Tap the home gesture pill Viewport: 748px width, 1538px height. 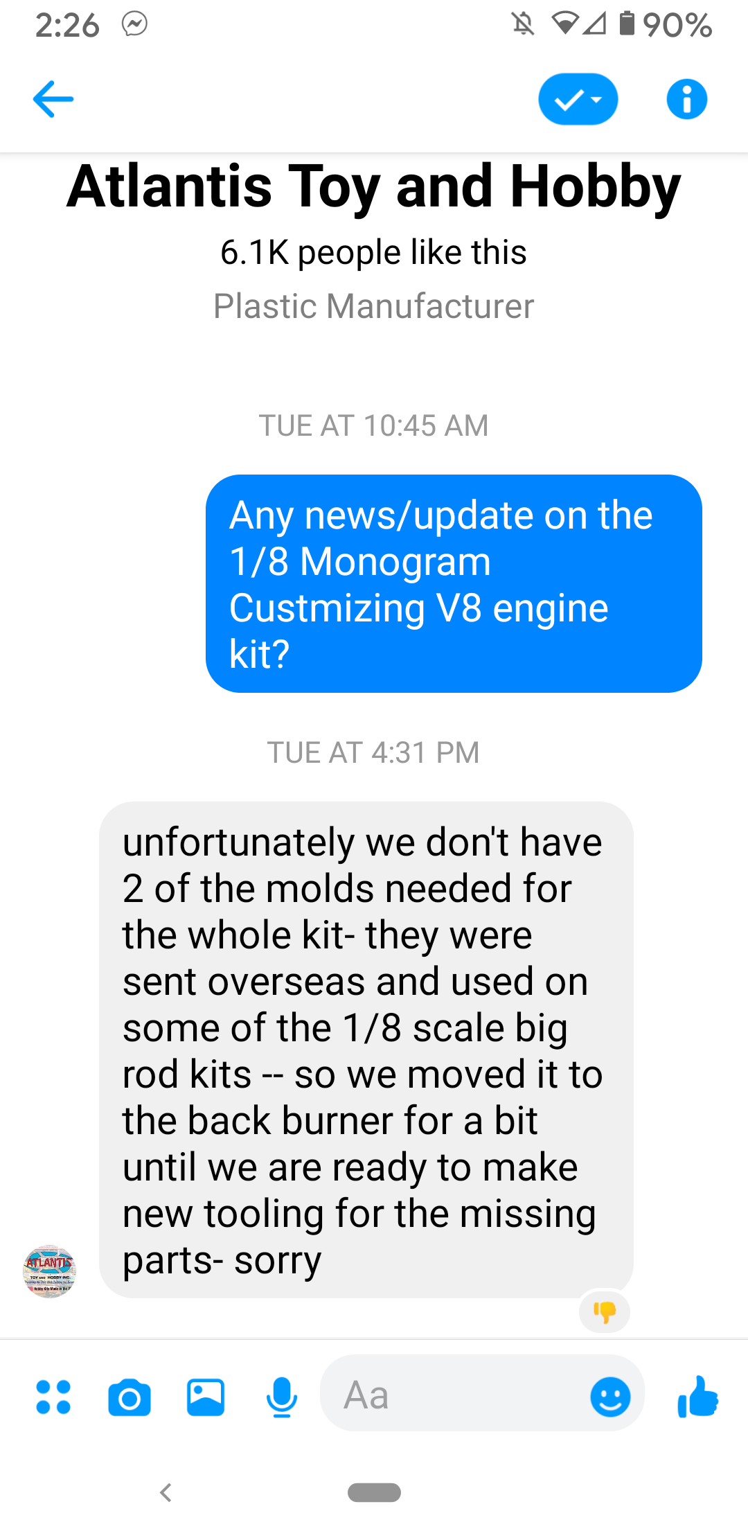click(x=374, y=1492)
